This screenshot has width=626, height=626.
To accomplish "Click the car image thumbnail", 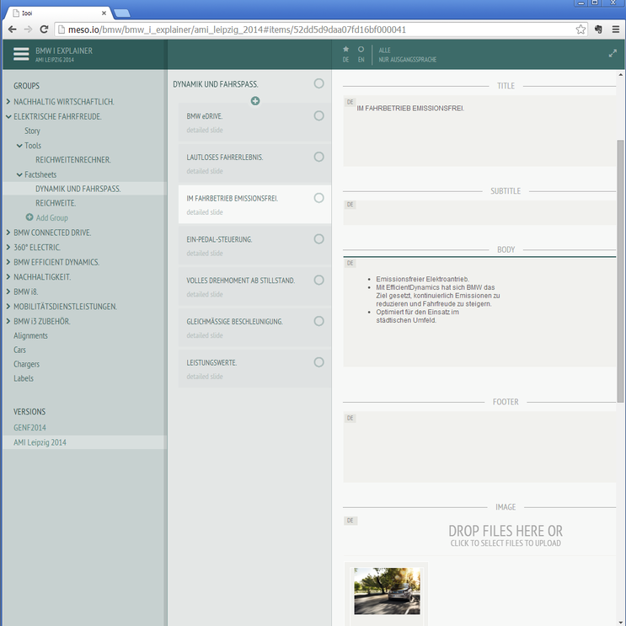I will click(387, 591).
